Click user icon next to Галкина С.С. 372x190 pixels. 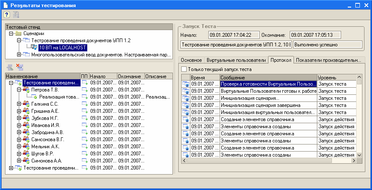click(26, 104)
